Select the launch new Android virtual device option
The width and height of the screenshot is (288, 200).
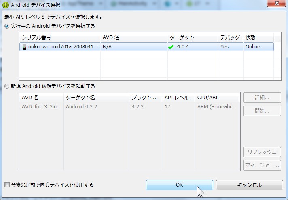pyautogui.click(x=7, y=86)
